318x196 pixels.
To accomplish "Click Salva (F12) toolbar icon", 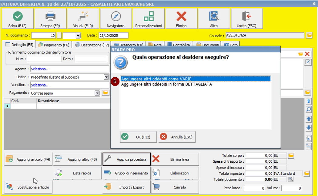I will [x=18, y=19].
